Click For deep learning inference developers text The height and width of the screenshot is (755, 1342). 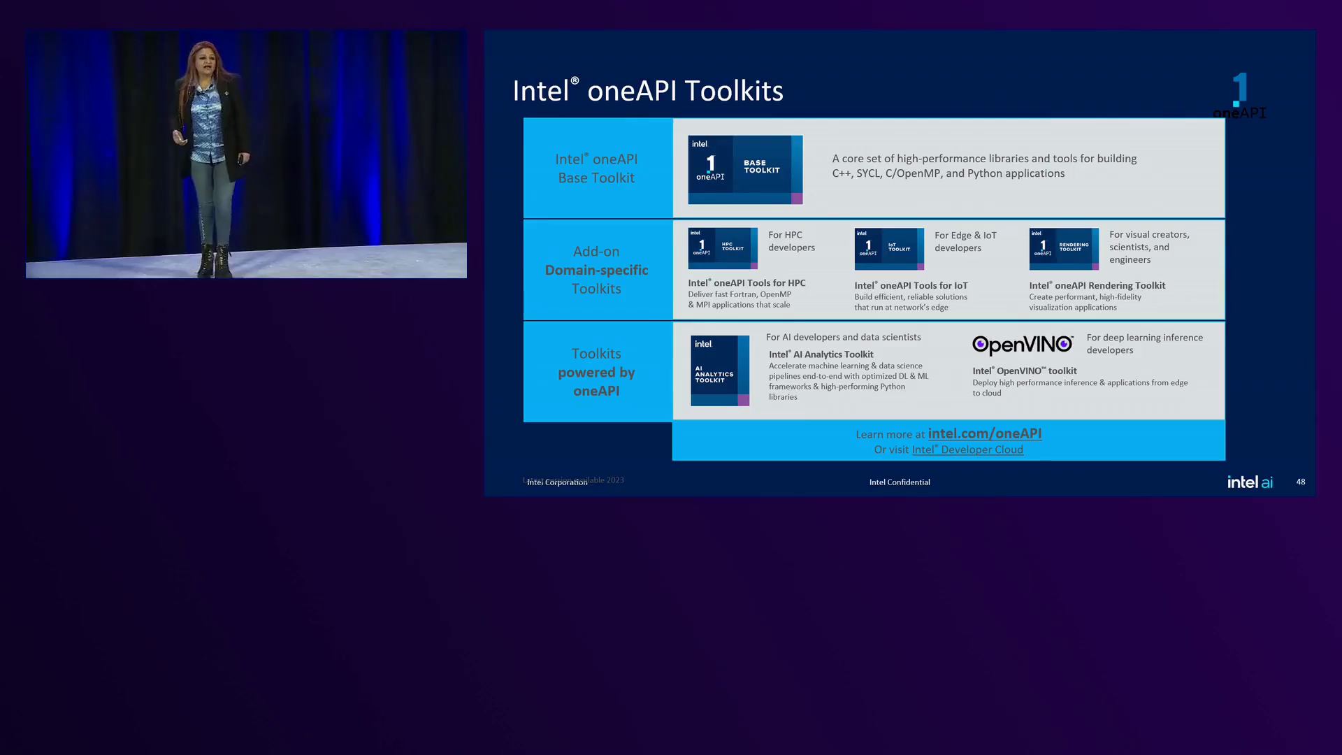[1144, 344]
